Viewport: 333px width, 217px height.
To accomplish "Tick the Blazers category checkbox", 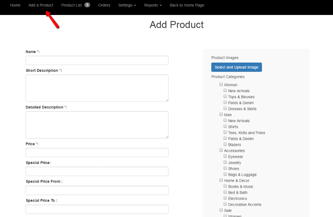I will tap(225, 145).
